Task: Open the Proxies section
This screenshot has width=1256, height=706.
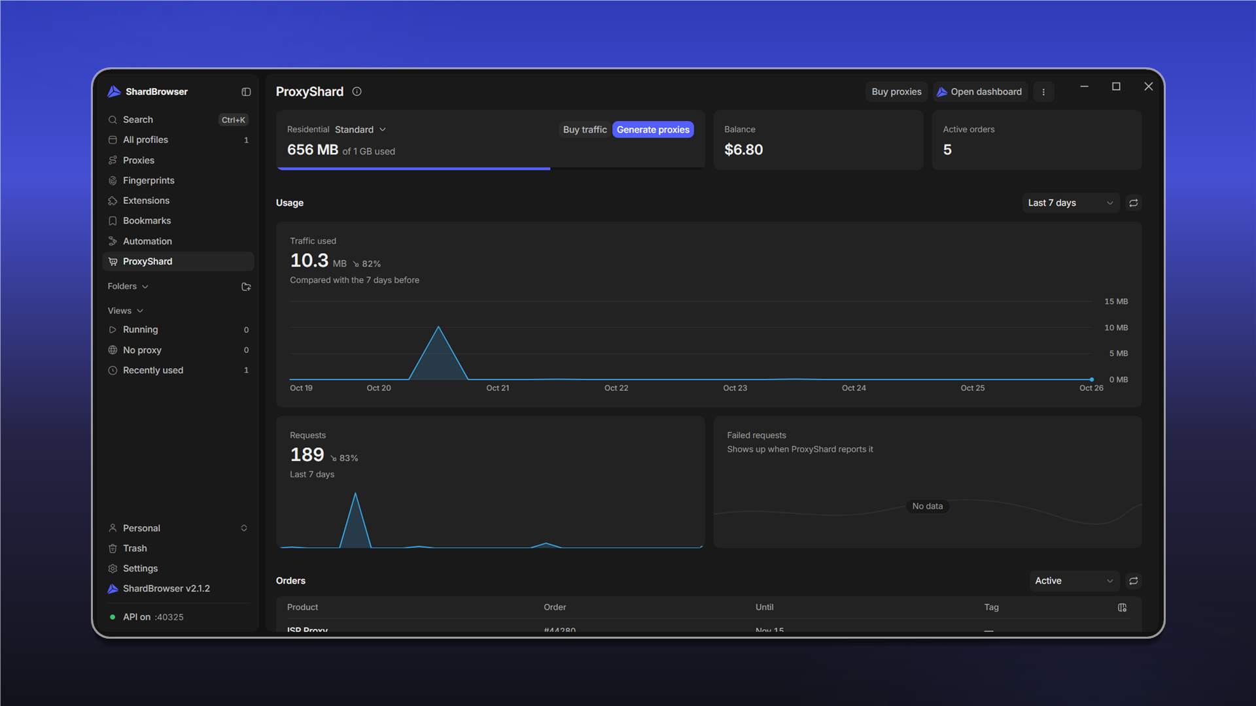Action: 178,160
